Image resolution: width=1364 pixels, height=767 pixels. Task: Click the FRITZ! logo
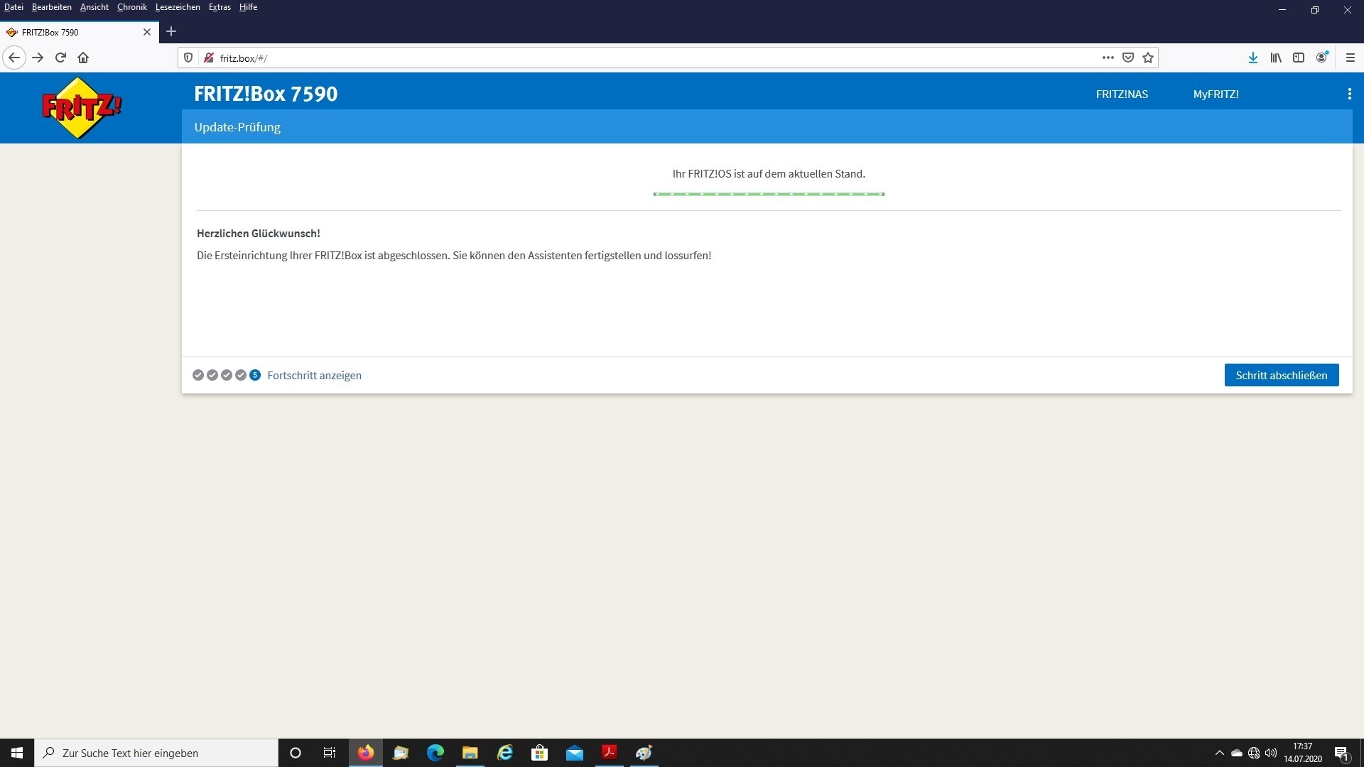[x=82, y=108]
